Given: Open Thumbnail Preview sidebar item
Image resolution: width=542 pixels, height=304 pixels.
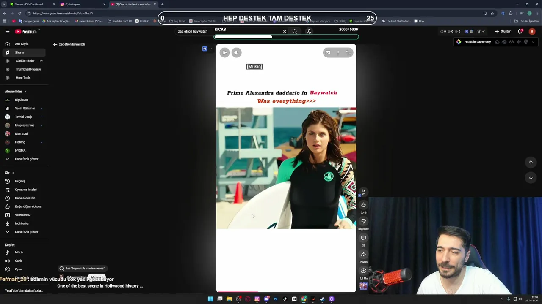Looking at the screenshot, I should tap(23, 69).
